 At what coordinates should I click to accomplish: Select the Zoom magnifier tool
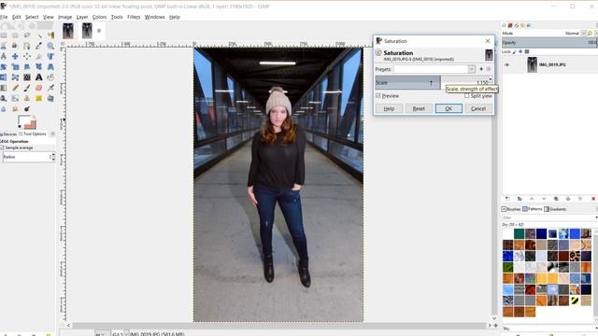[x=50, y=46]
